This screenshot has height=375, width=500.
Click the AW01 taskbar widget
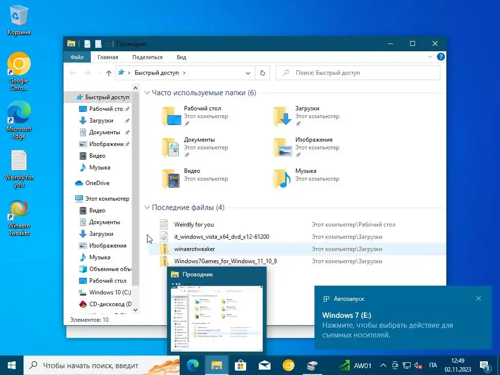pyautogui.click(x=355, y=365)
